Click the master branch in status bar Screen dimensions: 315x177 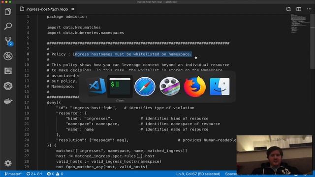click(x=13, y=174)
